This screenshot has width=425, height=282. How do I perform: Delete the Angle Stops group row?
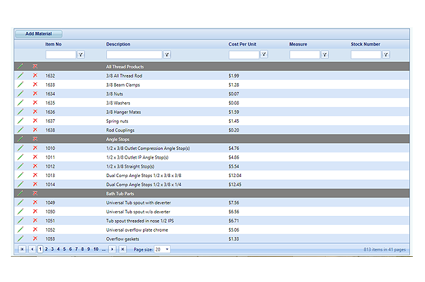pos(35,139)
